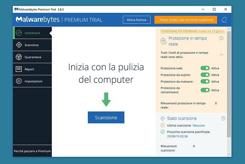The width and height of the screenshot is (245, 164).
Task: Click the scrollbar down arrow
Action: [x=229, y=154]
